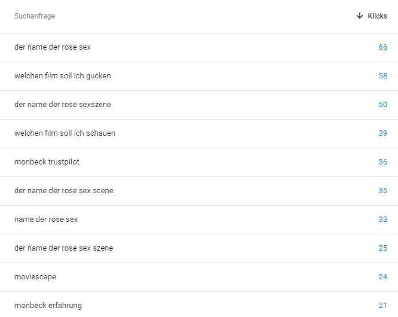Click the 39 clicks value
This screenshot has width=398, height=317.
coord(382,133)
